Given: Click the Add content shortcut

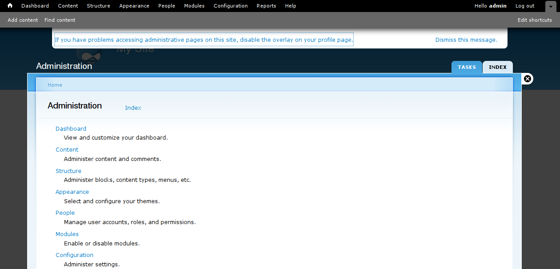Looking at the screenshot, I should [x=23, y=20].
